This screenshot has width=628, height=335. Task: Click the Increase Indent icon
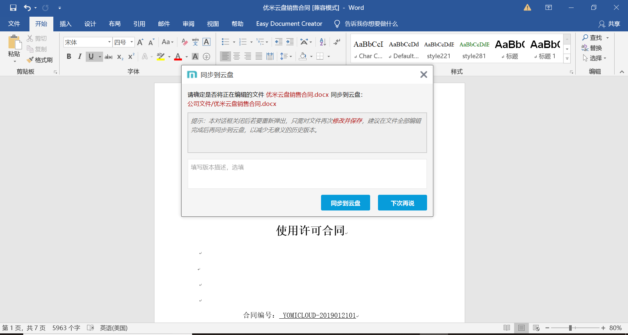point(290,42)
